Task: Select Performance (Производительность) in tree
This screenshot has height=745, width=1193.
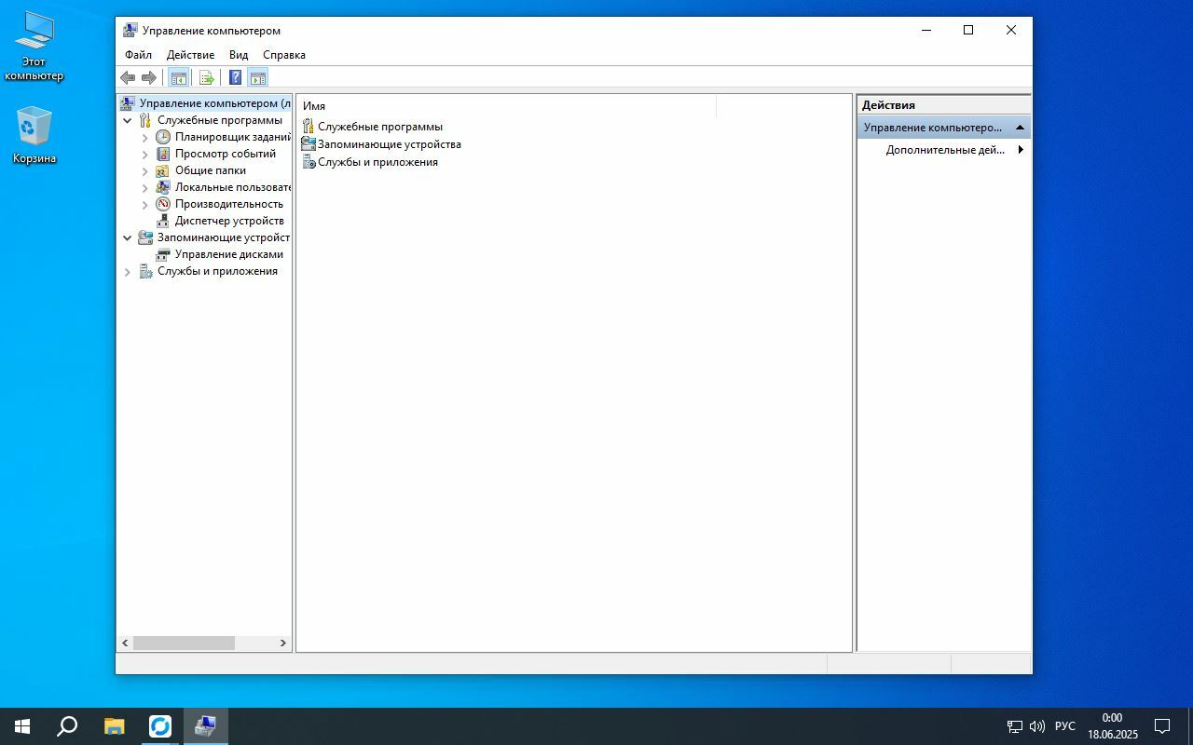Action: click(228, 204)
